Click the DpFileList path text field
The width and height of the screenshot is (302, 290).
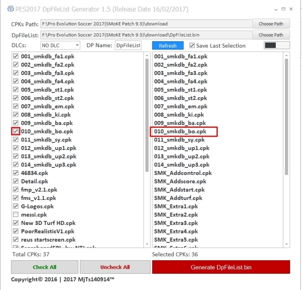pos(146,35)
